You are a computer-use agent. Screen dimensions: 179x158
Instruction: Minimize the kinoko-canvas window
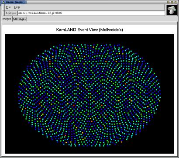(x=168, y=2)
